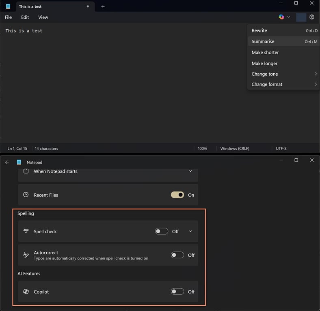The image size is (320, 311).
Task: Choose Rewrite from Copilot menu
Action: [x=284, y=30]
